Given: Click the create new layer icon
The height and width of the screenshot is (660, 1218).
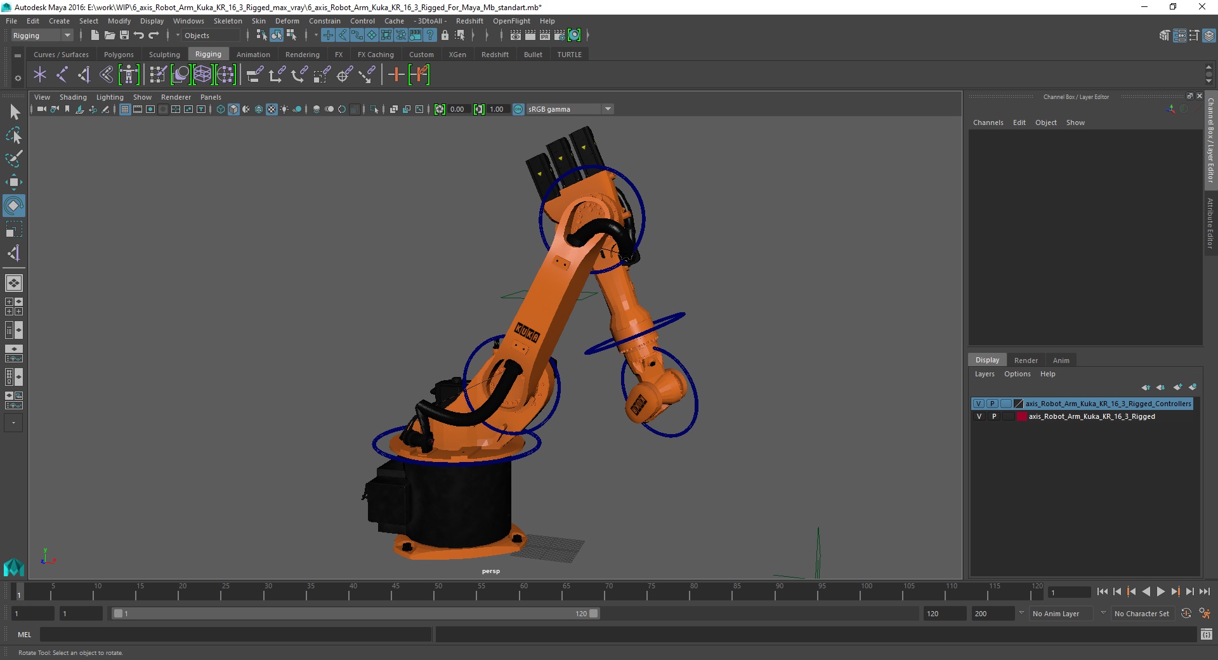Looking at the screenshot, I should click(x=1177, y=387).
